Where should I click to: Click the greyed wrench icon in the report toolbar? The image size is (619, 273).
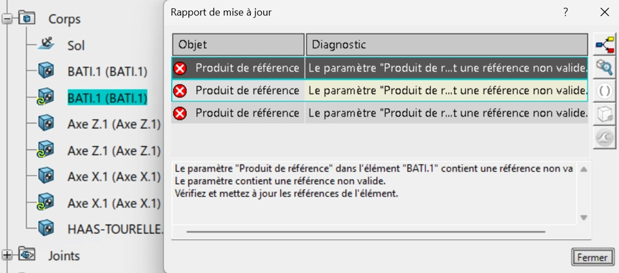(x=604, y=138)
